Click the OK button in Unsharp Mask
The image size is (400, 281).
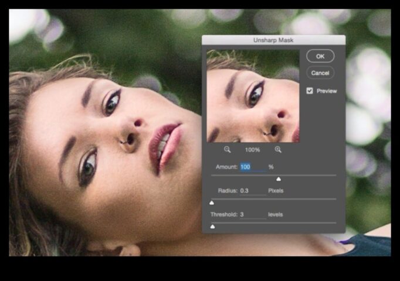320,56
